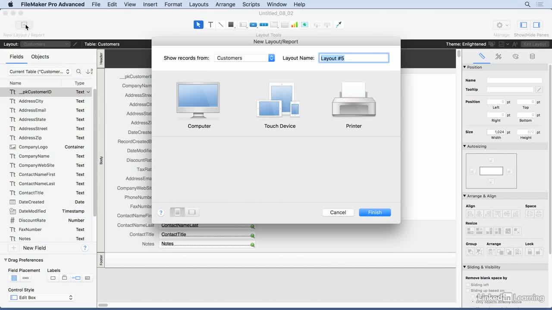552x310 pixels.
Task: Select the Format Painter eyedropper tool
Action: click(x=339, y=25)
